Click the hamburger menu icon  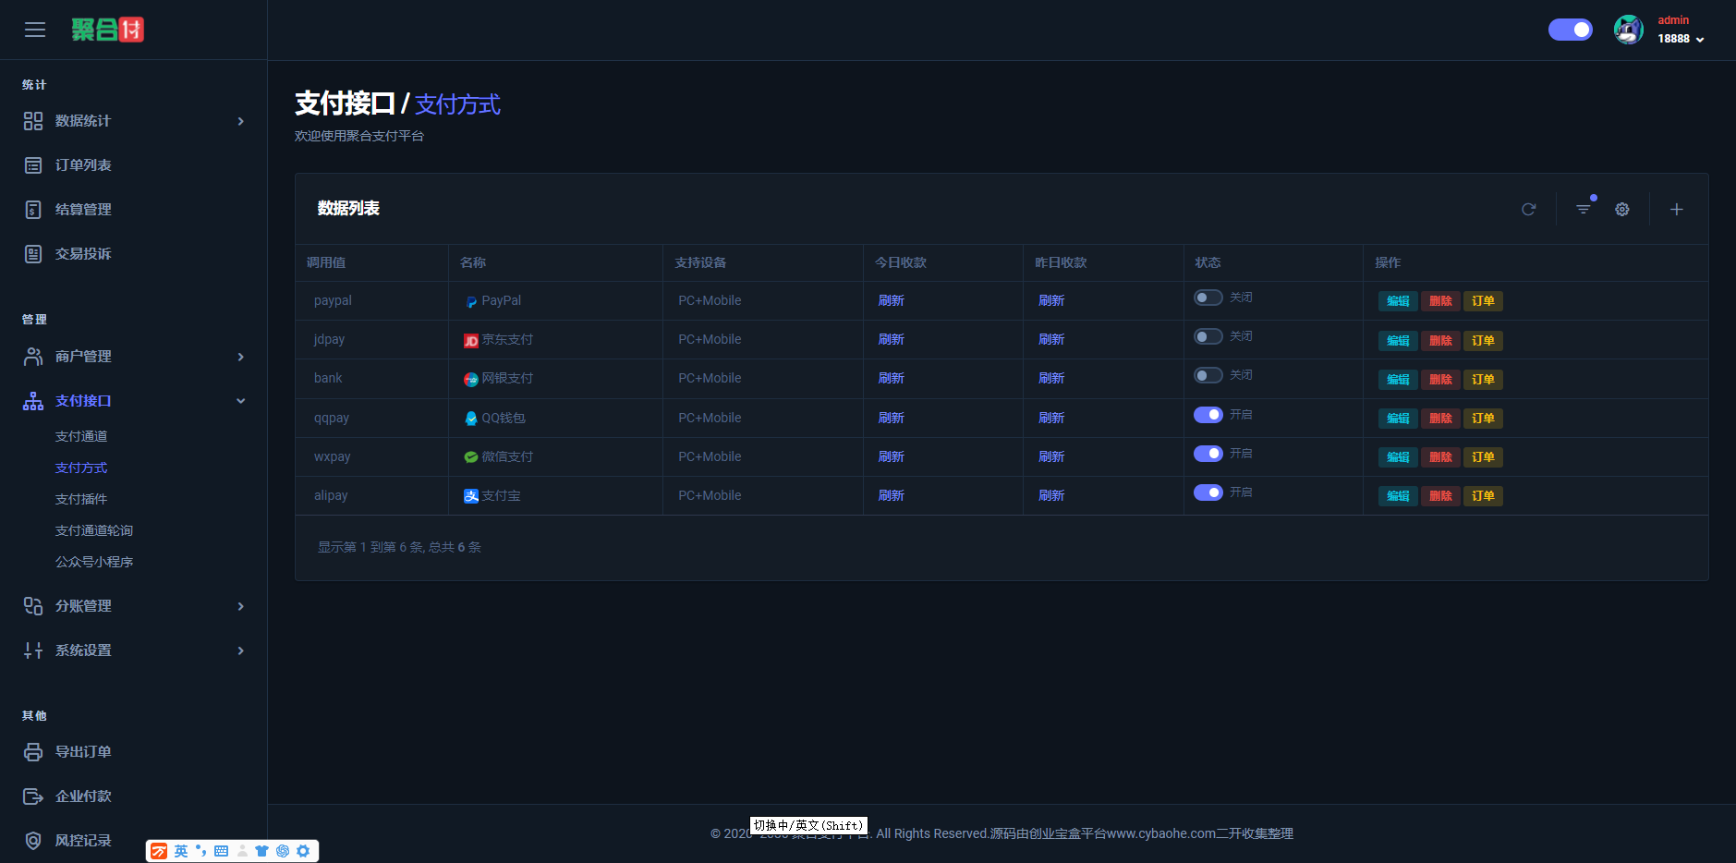tap(35, 30)
